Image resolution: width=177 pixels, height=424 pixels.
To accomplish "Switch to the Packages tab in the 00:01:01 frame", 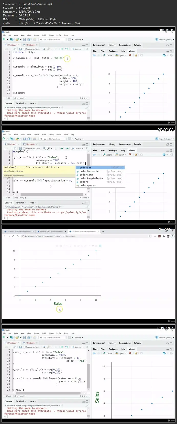I will (113, 51).
